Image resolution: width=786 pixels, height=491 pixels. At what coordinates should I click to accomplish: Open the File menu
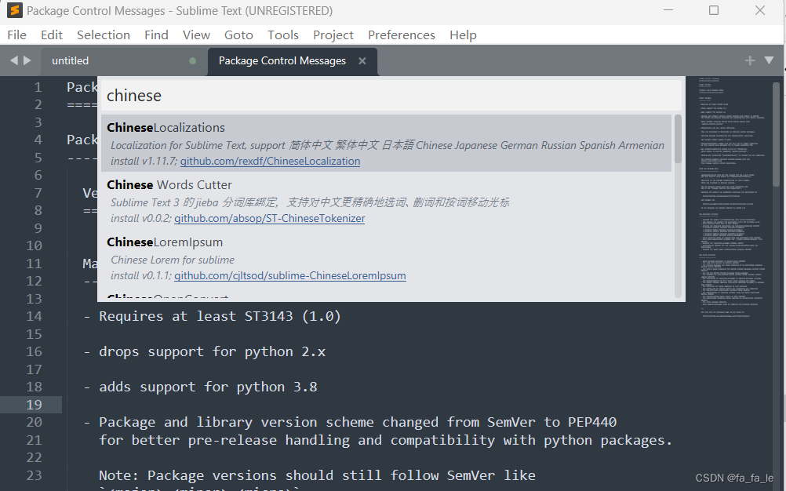pyautogui.click(x=16, y=35)
